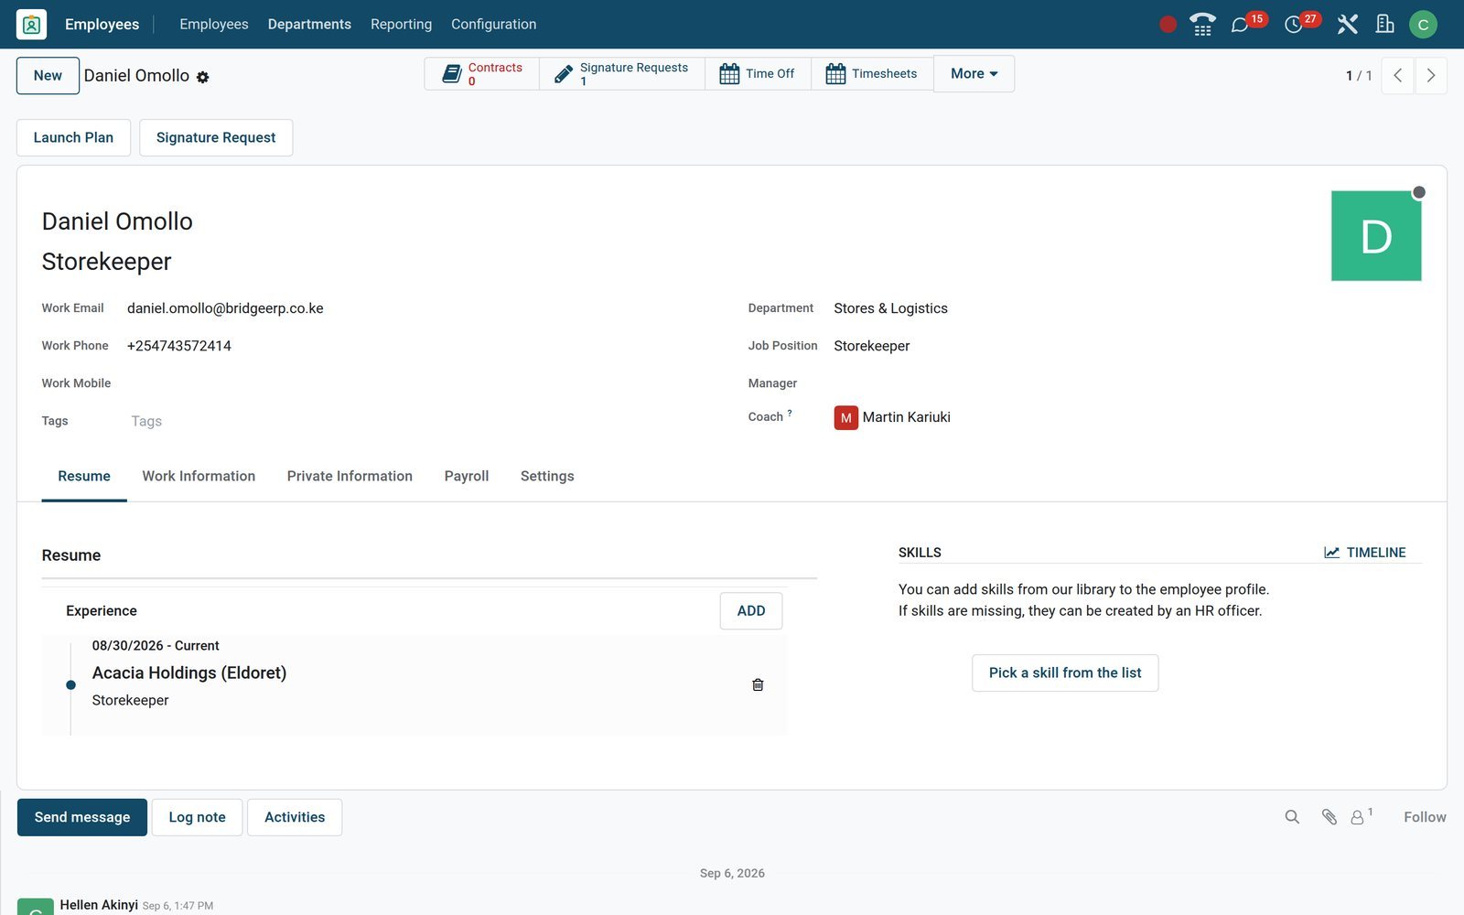Switch to the Settings tab
The height and width of the screenshot is (915, 1464).
click(x=547, y=476)
